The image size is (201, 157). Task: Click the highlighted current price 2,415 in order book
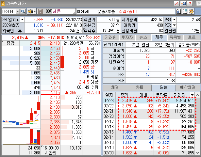pyautogui.click(x=50, y=92)
